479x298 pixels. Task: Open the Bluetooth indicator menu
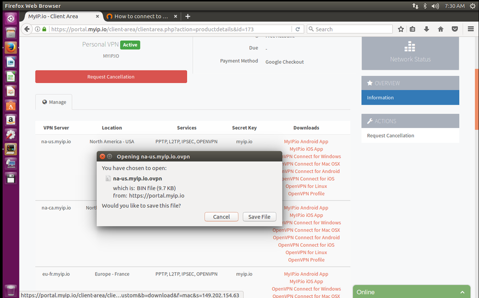(x=425, y=6)
